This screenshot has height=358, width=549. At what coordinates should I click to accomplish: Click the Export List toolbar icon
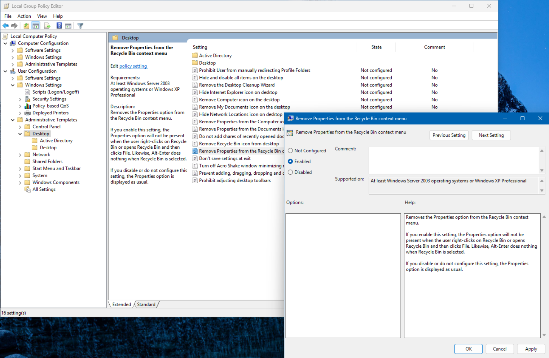[47, 26]
